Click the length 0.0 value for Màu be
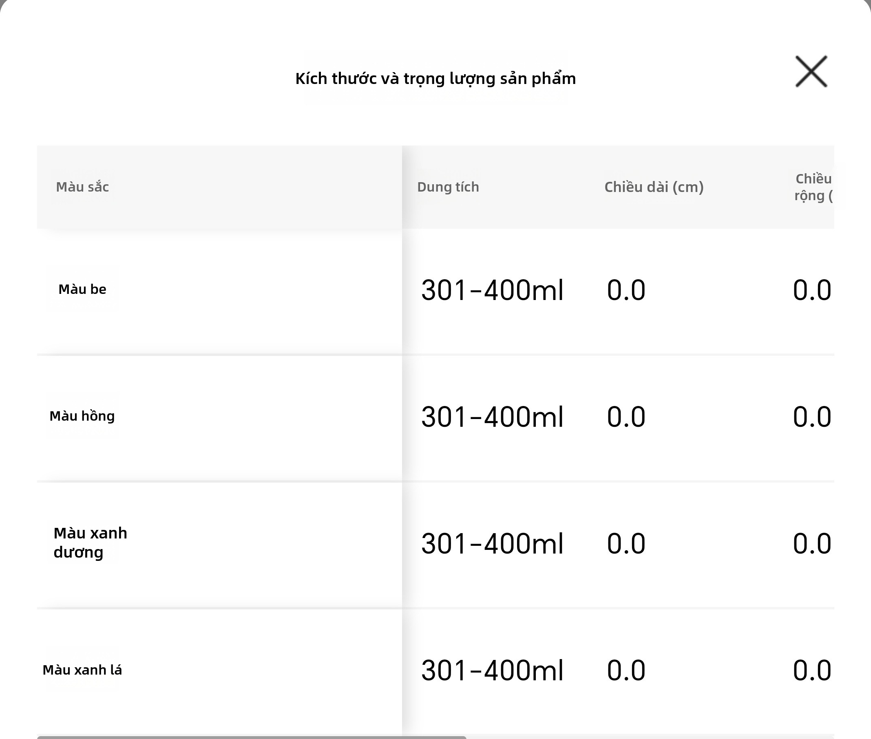Screen dimensions: 871x739 [626, 290]
